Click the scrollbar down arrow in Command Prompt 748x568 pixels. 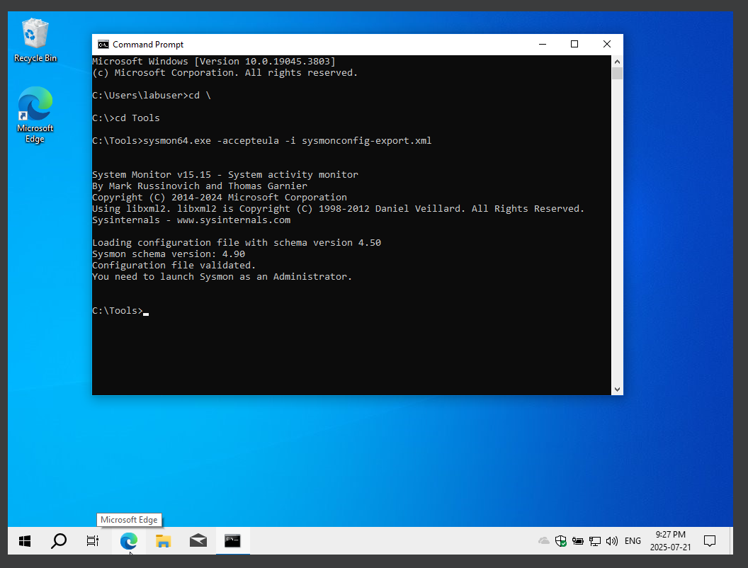[617, 389]
